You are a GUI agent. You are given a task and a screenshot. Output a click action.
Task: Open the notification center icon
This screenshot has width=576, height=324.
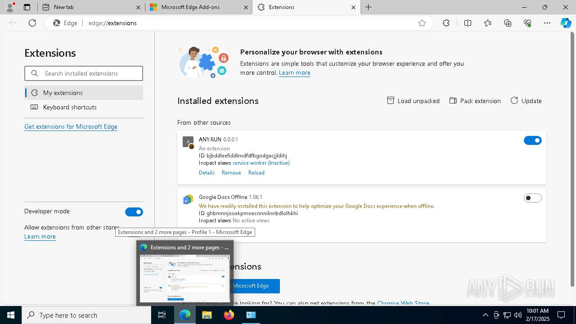click(x=561, y=315)
